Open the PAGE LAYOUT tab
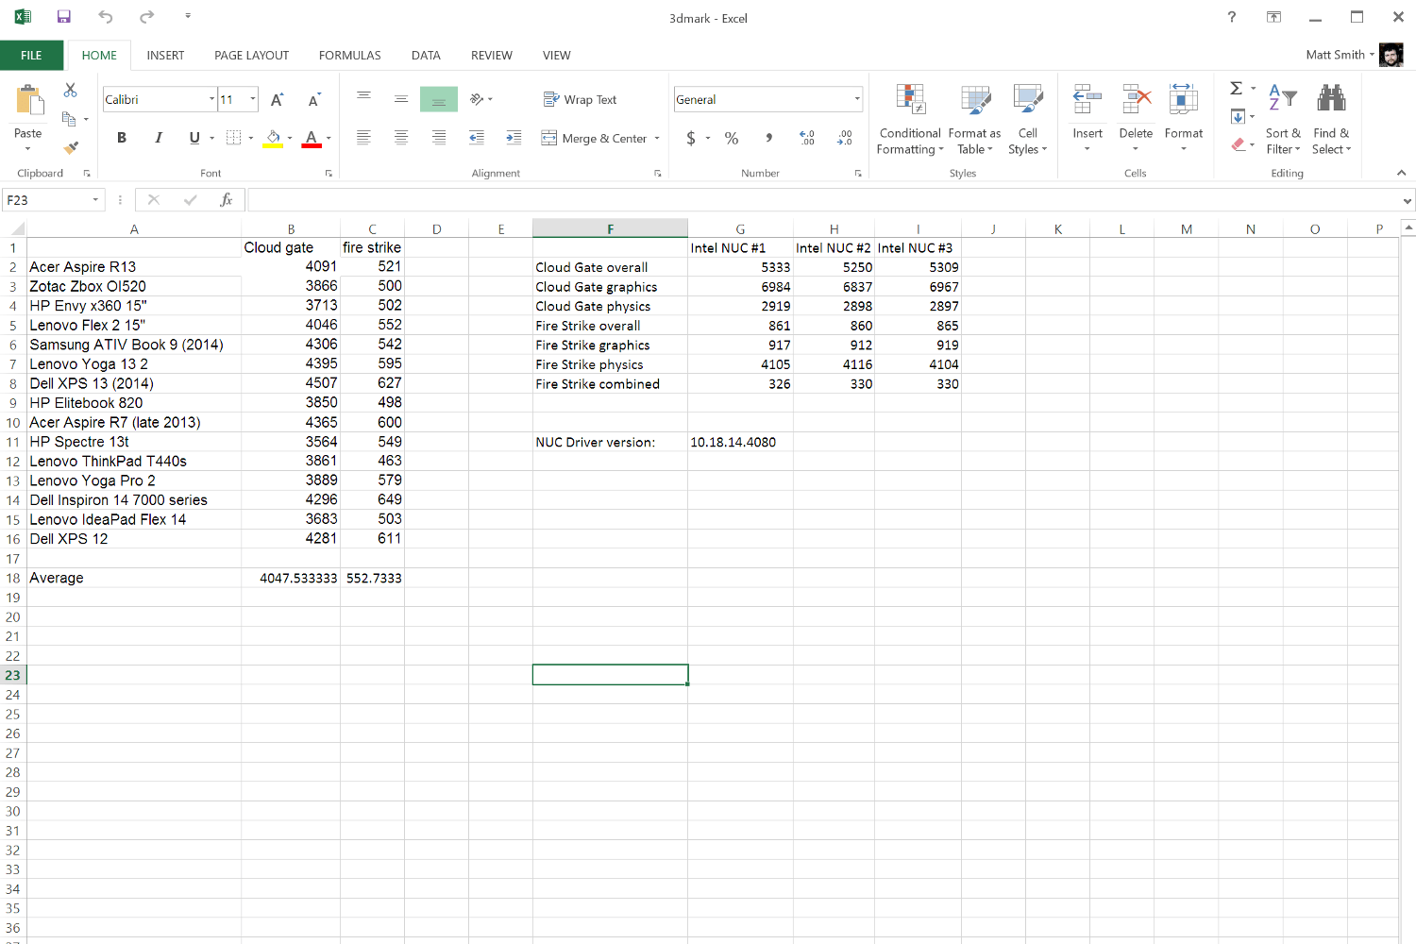Viewport: 1416px width, 944px height. (x=252, y=55)
